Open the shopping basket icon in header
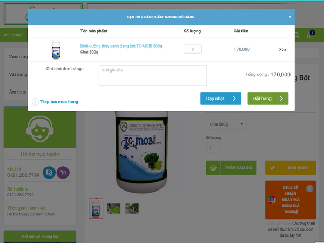 pos(310,35)
